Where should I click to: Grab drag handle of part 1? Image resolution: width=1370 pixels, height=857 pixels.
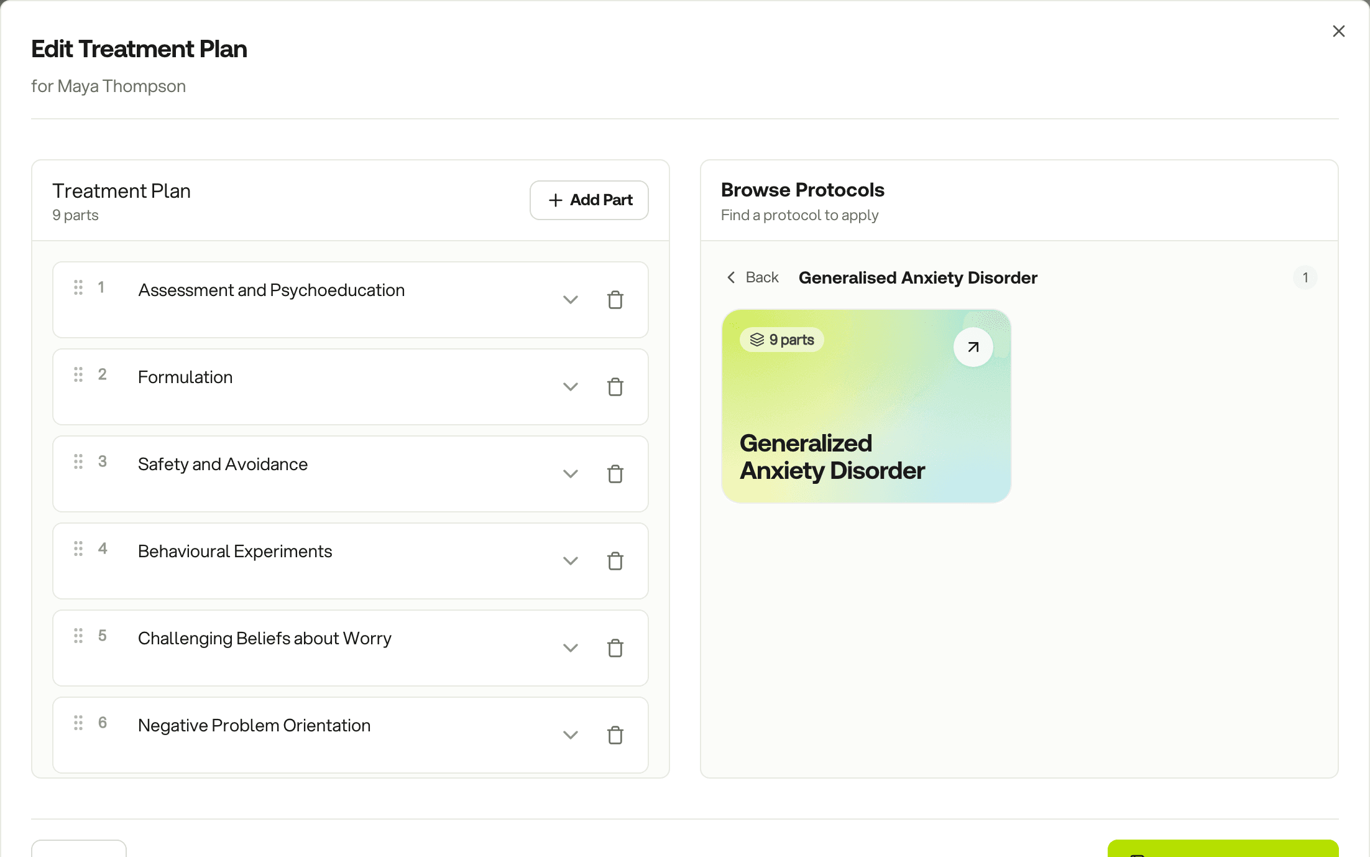[78, 287]
